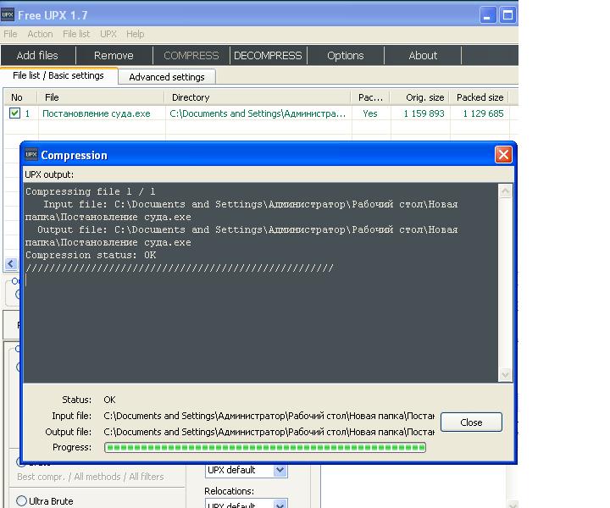The image size is (610, 508).
Task: Click the UPX icon in main title bar
Action: click(x=8, y=15)
